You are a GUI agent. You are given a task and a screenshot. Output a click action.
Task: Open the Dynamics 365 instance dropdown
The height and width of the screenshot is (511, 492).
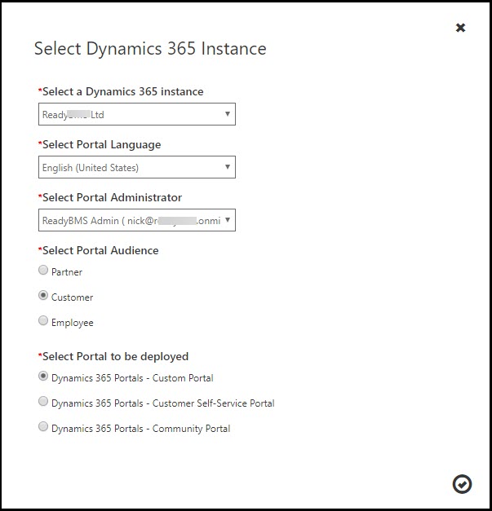pos(137,114)
